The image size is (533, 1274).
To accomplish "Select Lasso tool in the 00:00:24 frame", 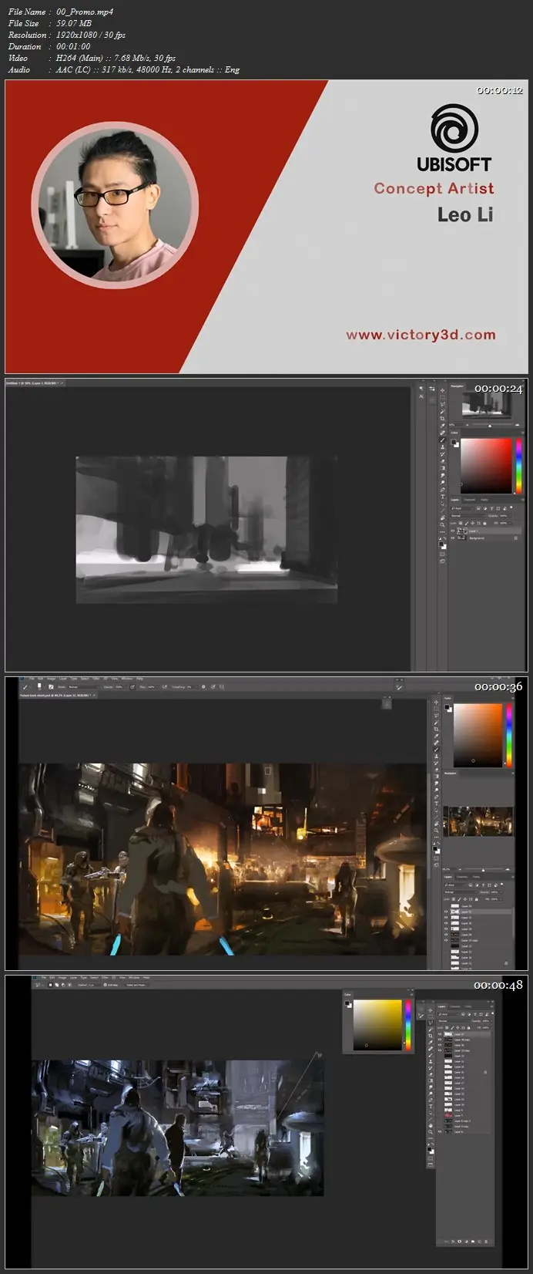I will click(443, 404).
